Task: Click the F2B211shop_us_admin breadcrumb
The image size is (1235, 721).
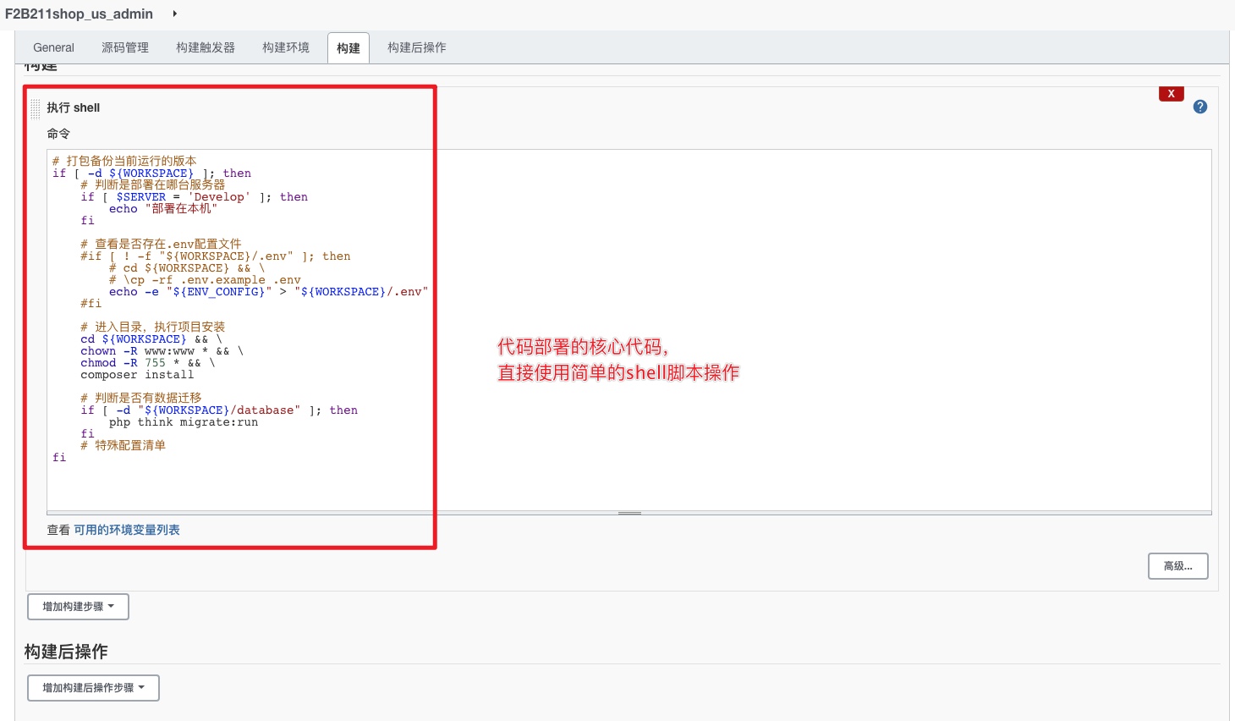Action: (x=79, y=14)
